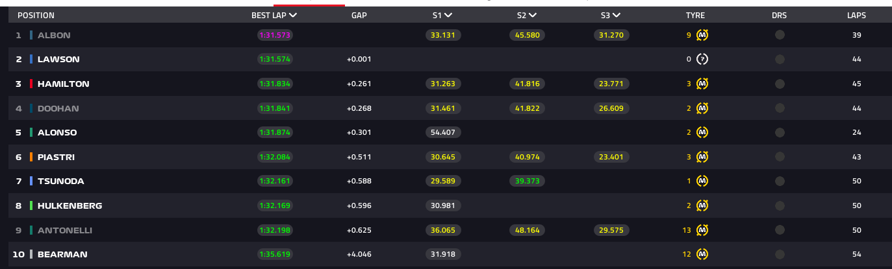The image size is (892, 269).
Task: Click Antonelli's medium tyre icon
Action: click(702, 229)
